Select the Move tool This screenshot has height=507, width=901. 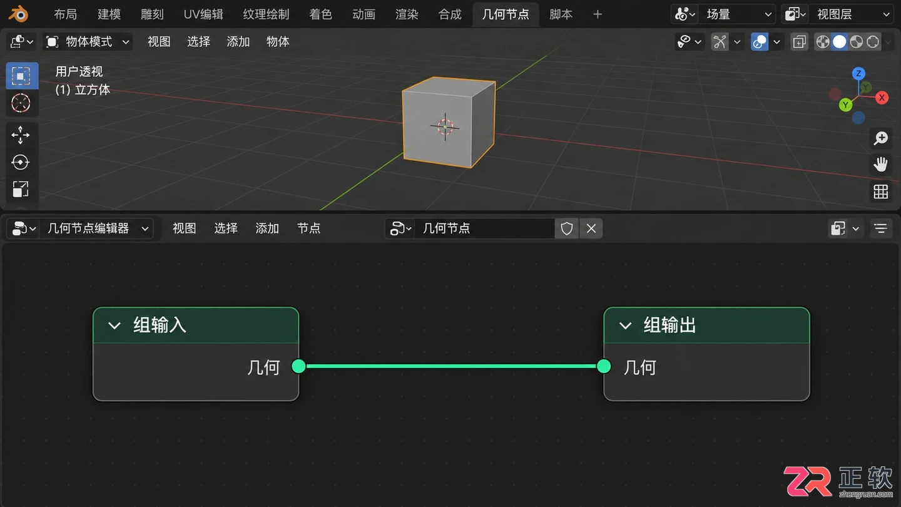[x=21, y=135]
